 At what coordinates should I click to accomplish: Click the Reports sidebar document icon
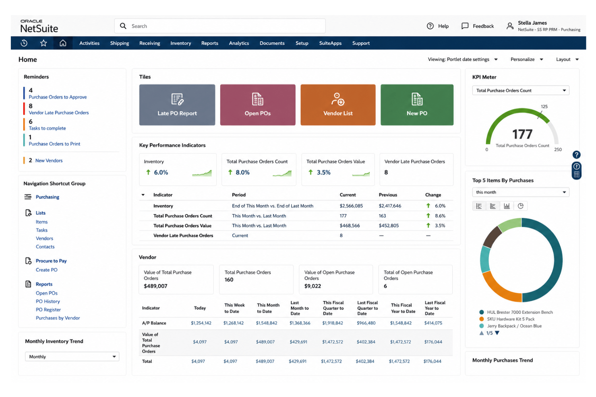click(x=28, y=284)
